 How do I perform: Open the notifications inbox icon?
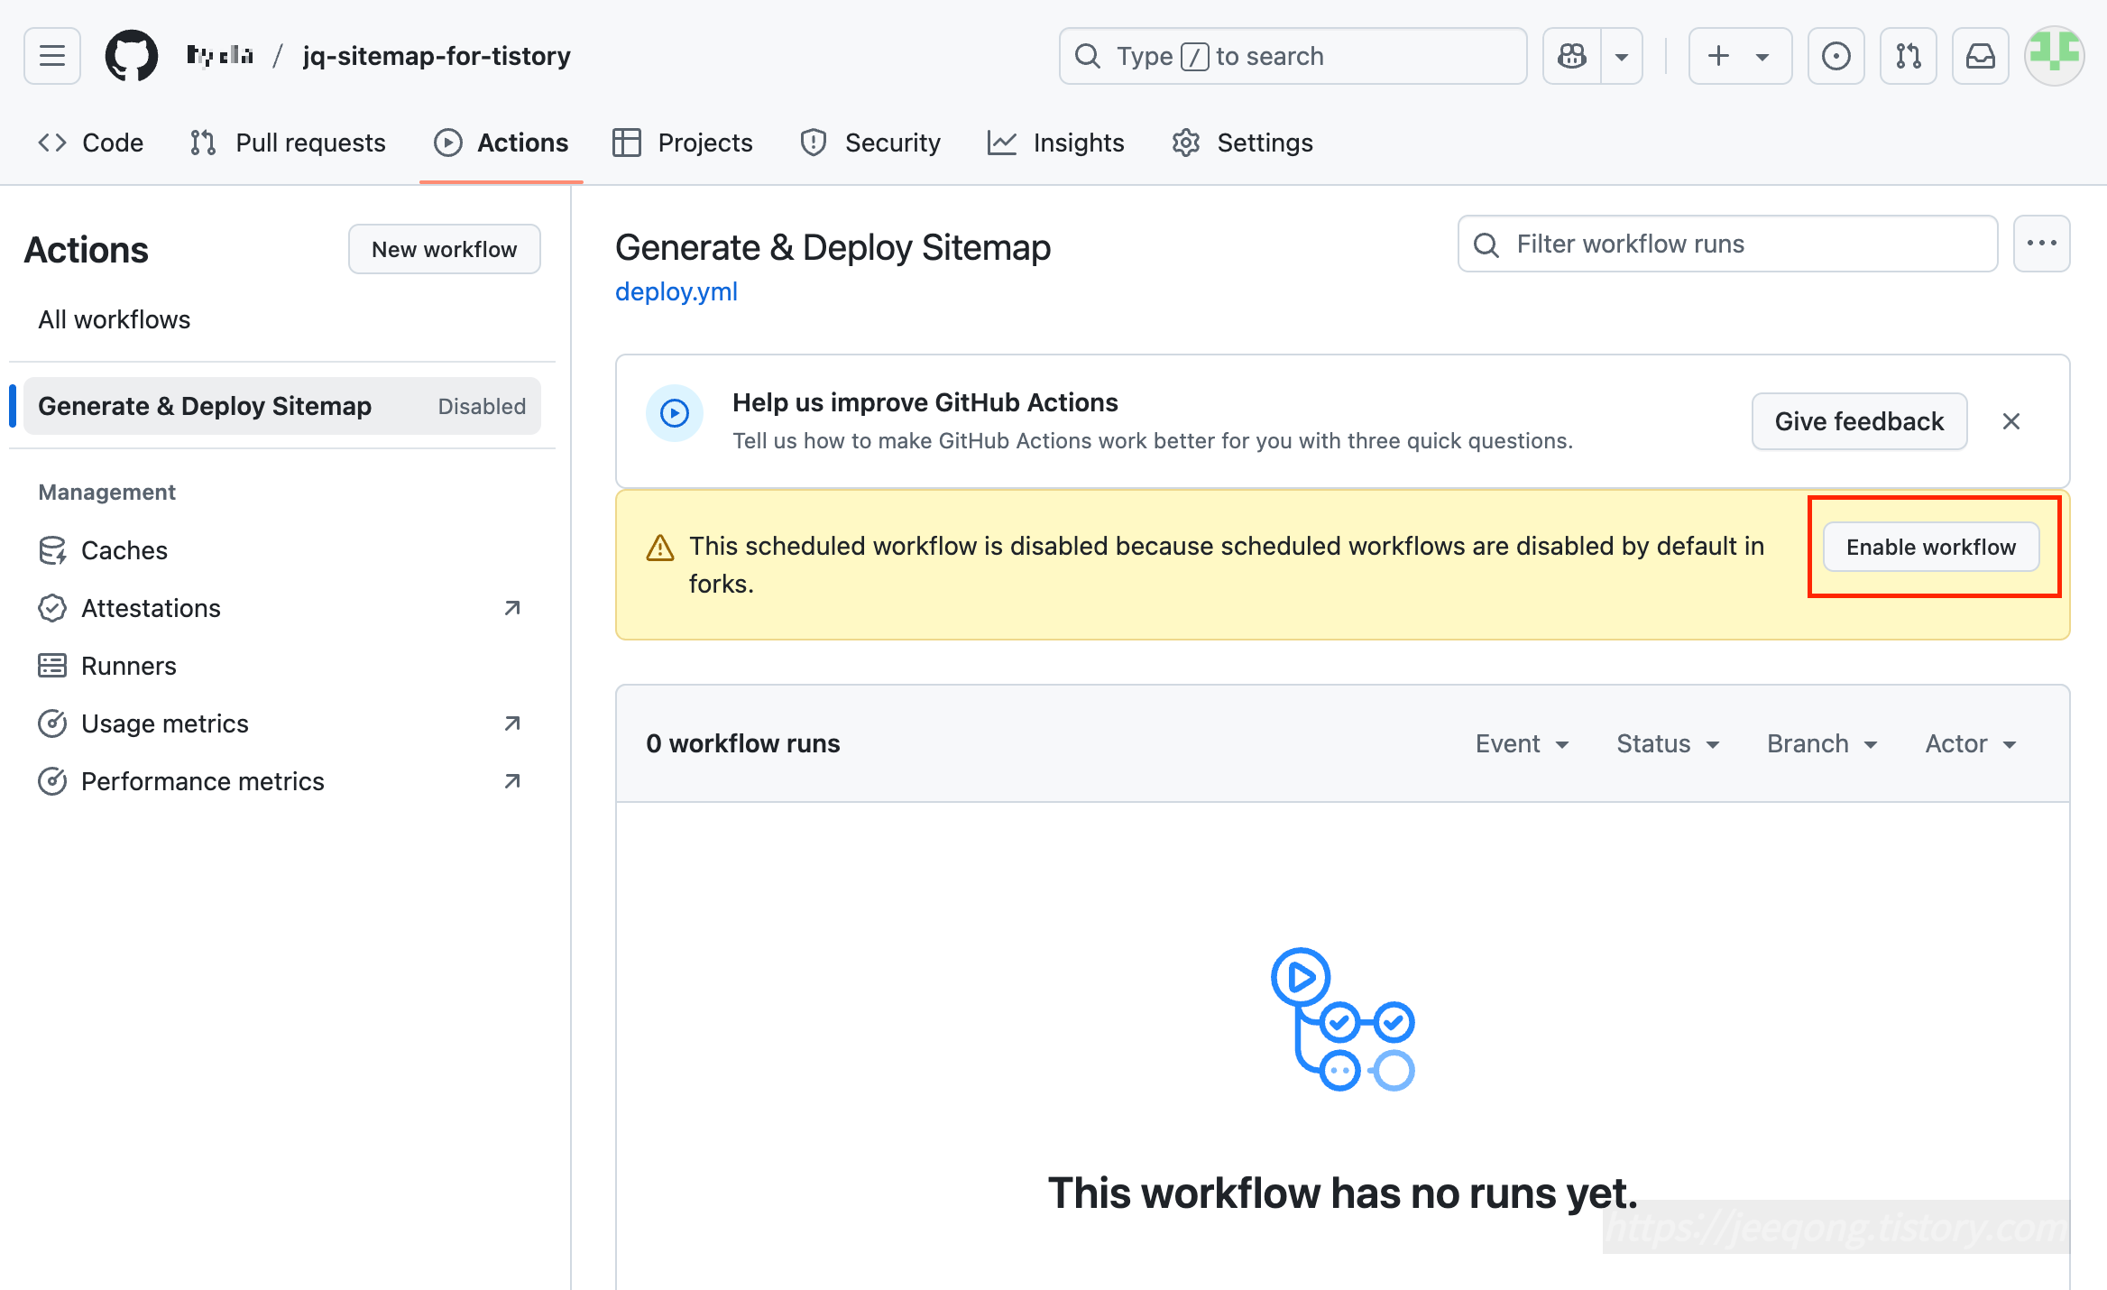point(1980,56)
